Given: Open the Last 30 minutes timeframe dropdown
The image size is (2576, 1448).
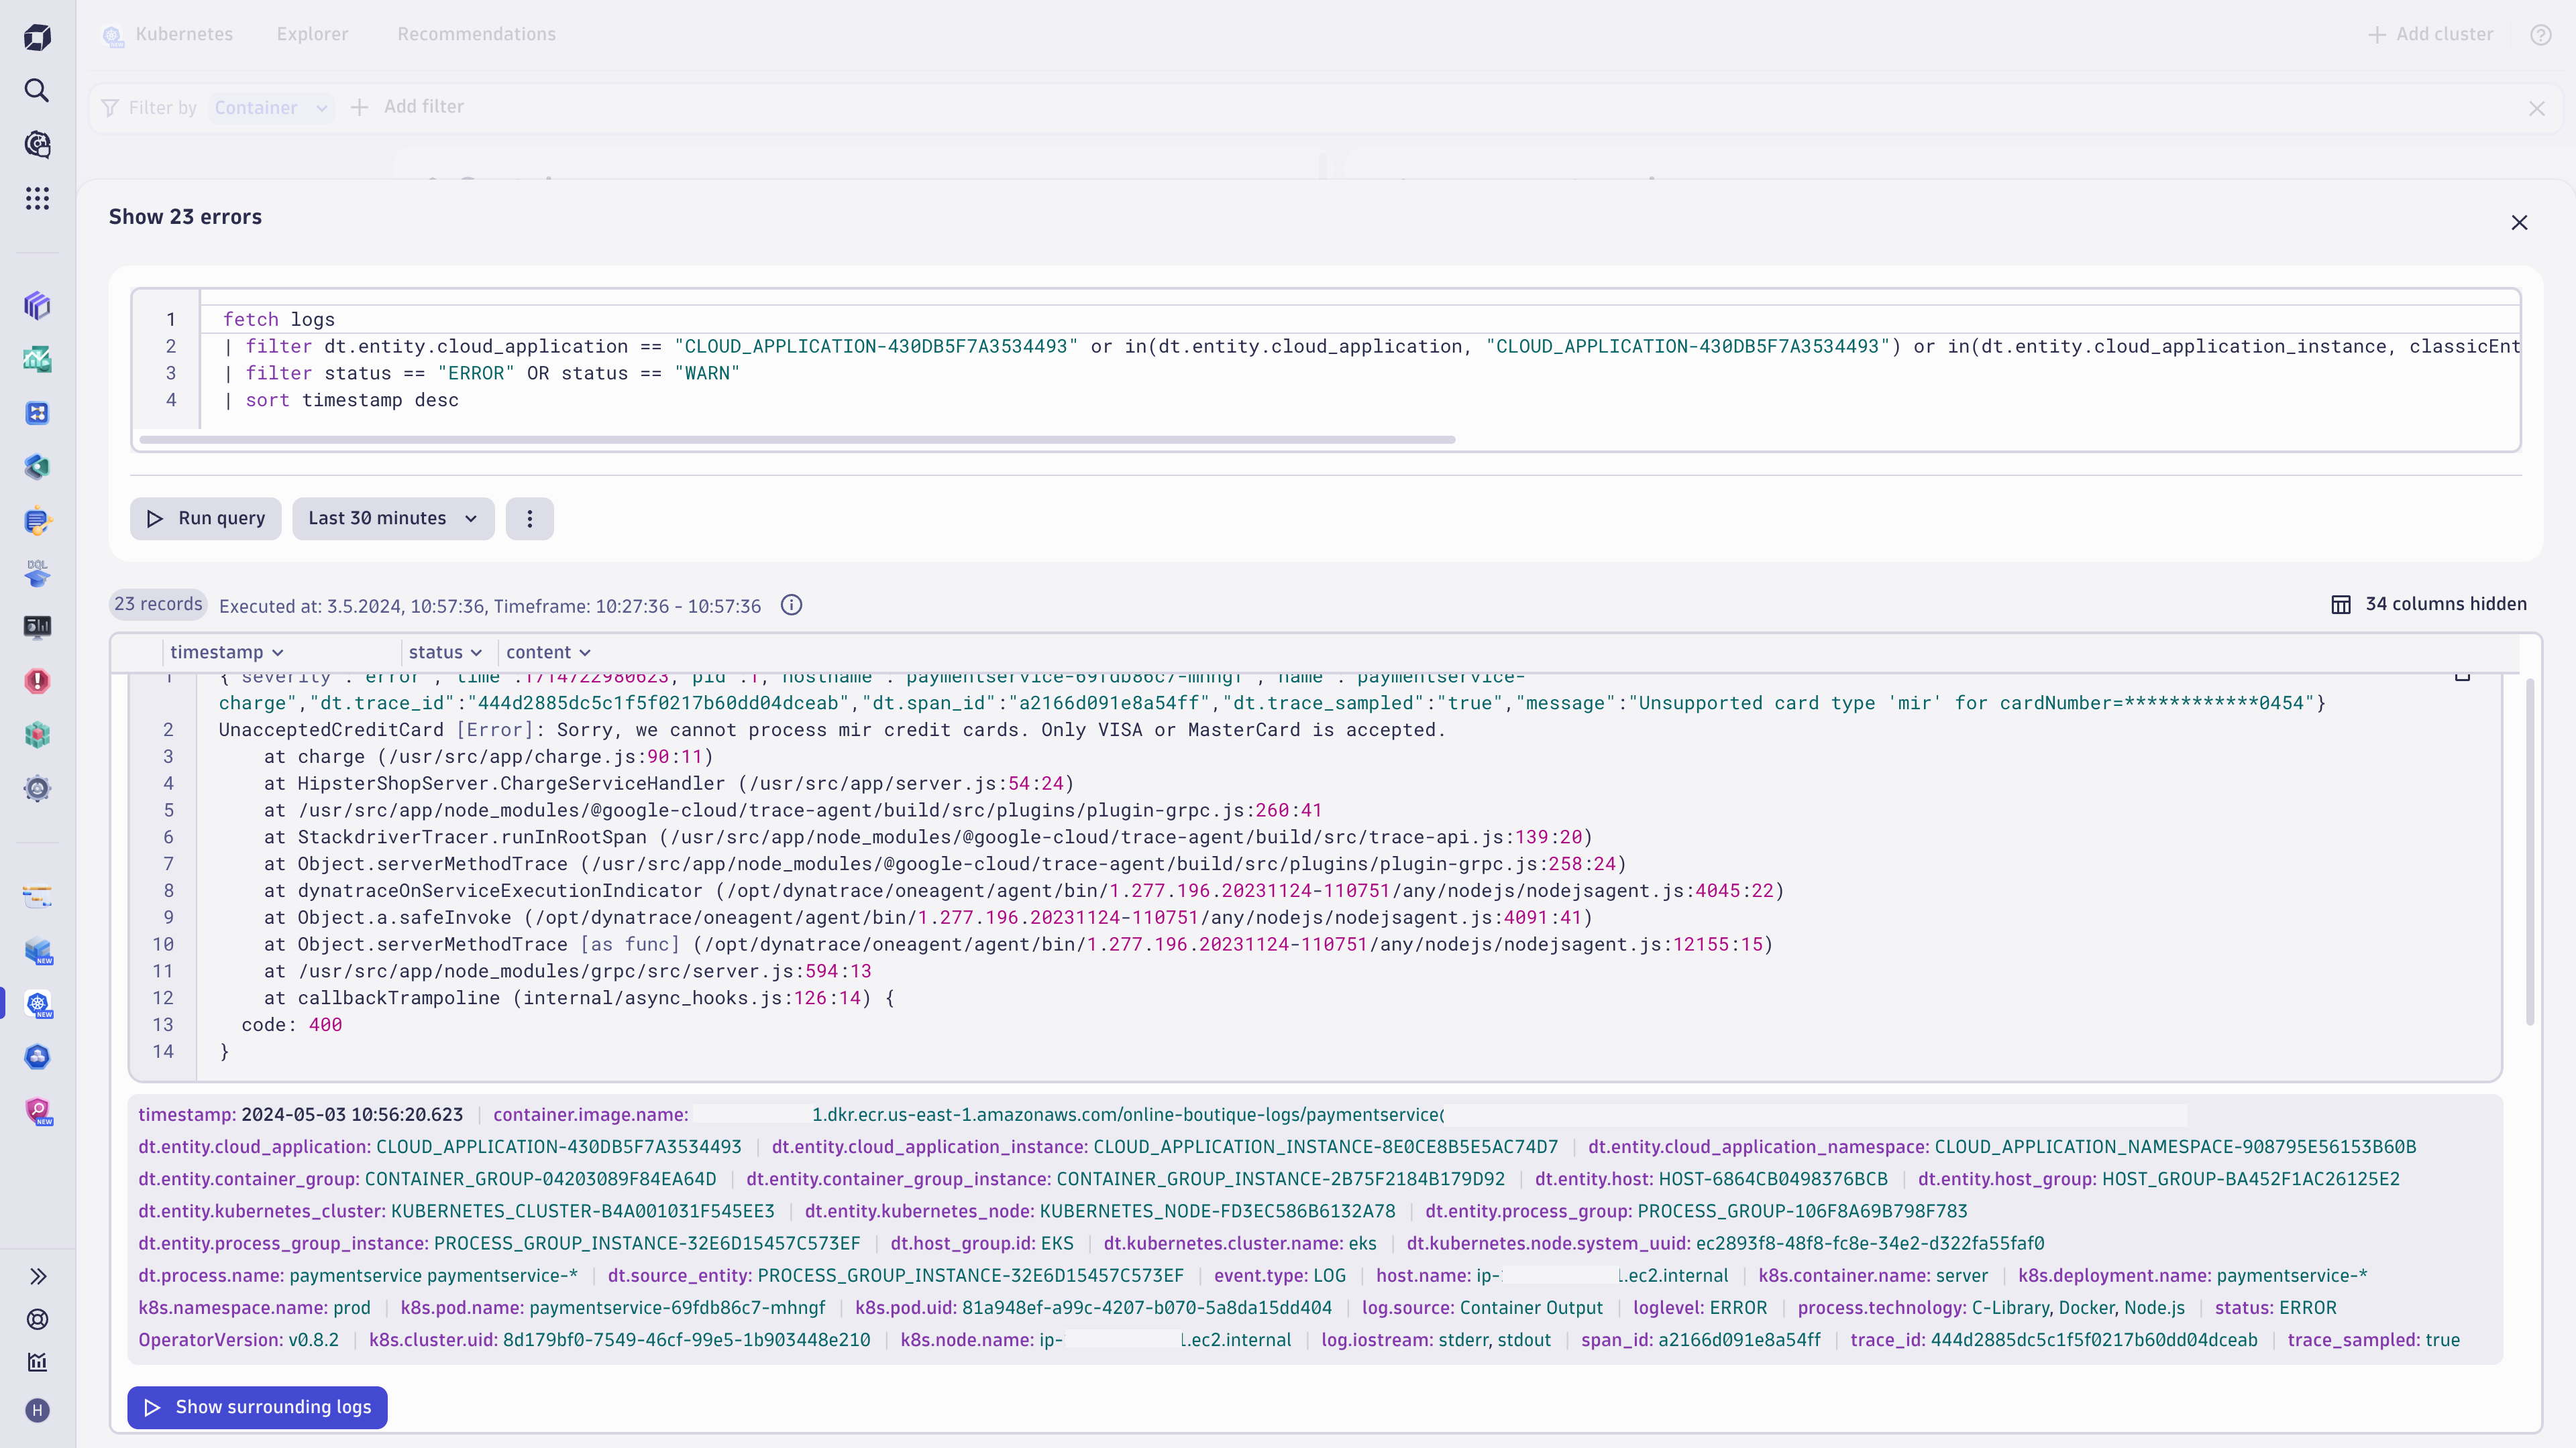Looking at the screenshot, I should click(x=392, y=519).
